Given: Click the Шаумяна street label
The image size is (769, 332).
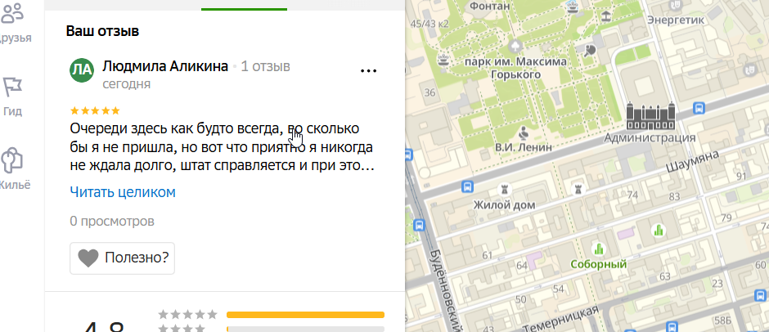Looking at the screenshot, I should pos(693,163).
